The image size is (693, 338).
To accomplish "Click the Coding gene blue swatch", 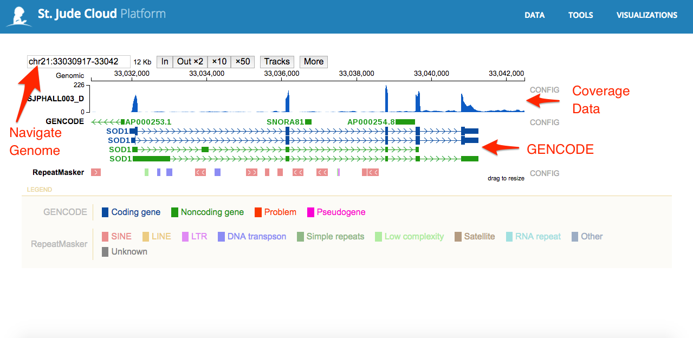I will [105, 212].
